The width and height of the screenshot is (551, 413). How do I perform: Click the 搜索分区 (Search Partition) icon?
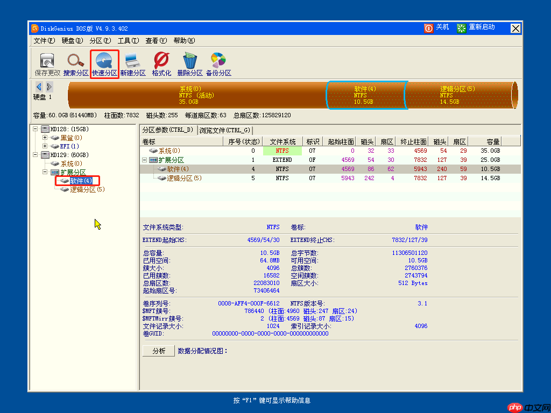pos(75,62)
